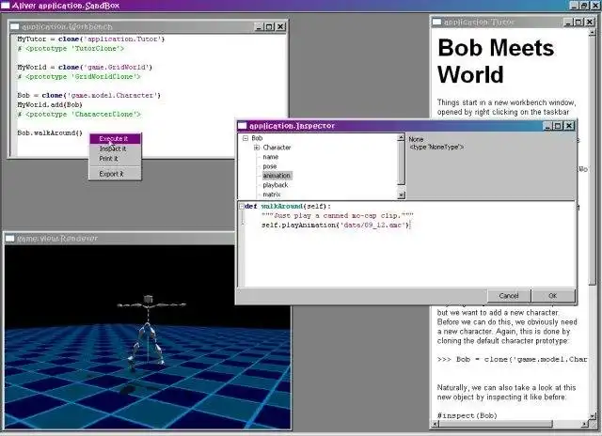Select the matrix attribute in tree

[272, 195]
